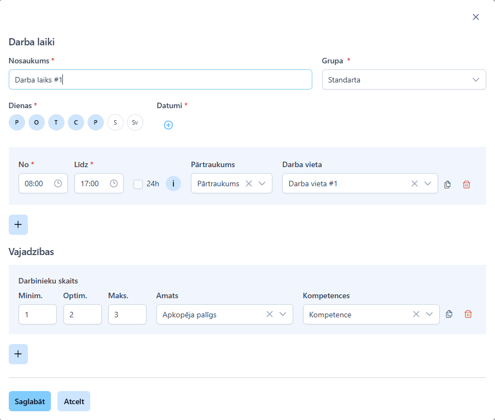This screenshot has height=420, width=495.
Task: Copy the working time row
Action: [447, 184]
